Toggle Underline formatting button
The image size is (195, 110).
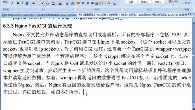click(x=27, y=3)
